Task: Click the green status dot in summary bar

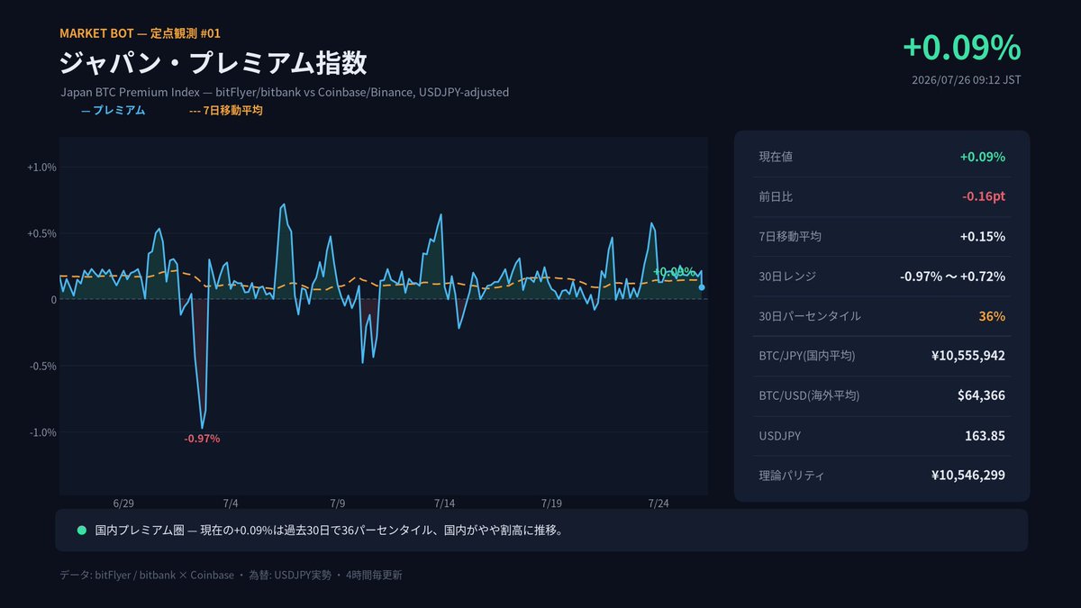Action: click(x=82, y=531)
